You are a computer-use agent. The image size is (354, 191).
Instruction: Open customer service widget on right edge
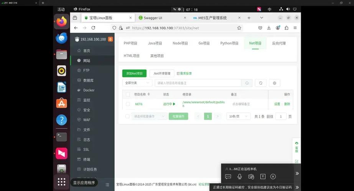(296, 147)
